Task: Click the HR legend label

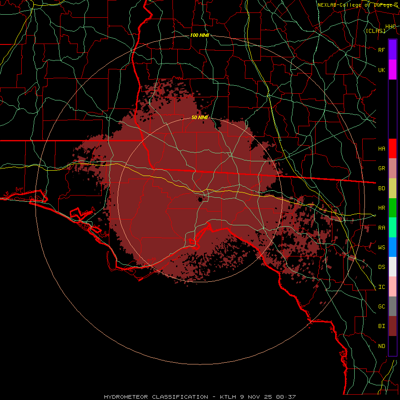Action: 381,208
